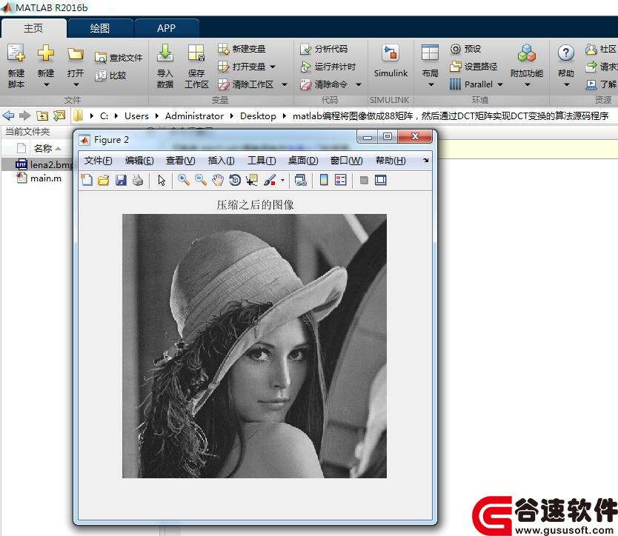This screenshot has width=618, height=536.
Task: Open the View (查看) menu in Figure 2
Action: tap(181, 161)
